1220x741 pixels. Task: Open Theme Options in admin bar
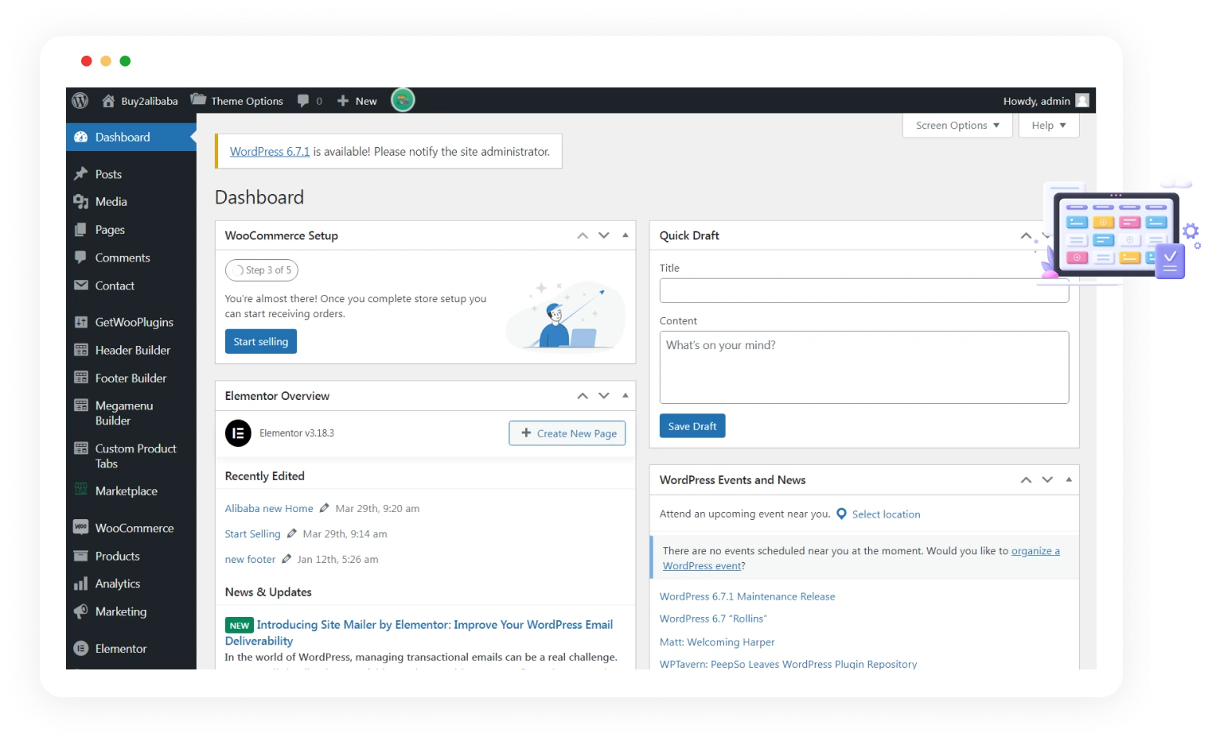[x=237, y=101]
